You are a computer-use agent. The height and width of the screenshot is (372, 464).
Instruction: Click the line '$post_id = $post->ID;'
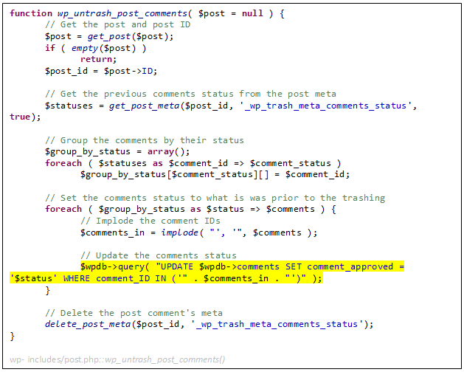click(x=101, y=71)
